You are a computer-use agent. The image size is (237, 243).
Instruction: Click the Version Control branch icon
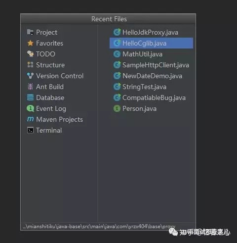pyautogui.click(x=30, y=76)
